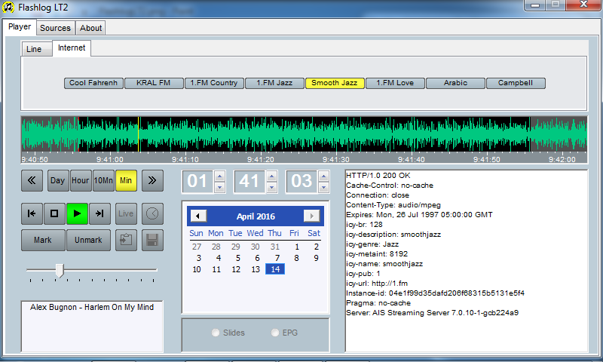Click the export clip icon button

coord(126,240)
